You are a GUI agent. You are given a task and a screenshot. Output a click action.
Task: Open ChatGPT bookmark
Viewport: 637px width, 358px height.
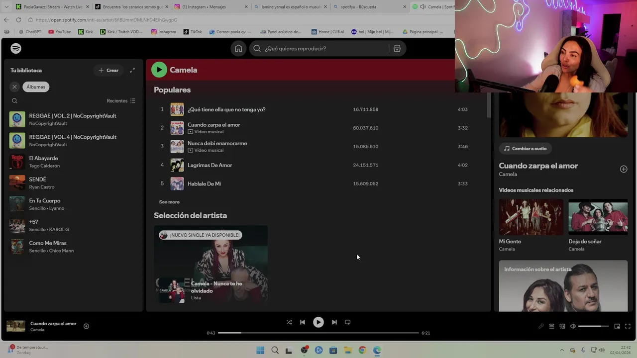[x=30, y=32]
